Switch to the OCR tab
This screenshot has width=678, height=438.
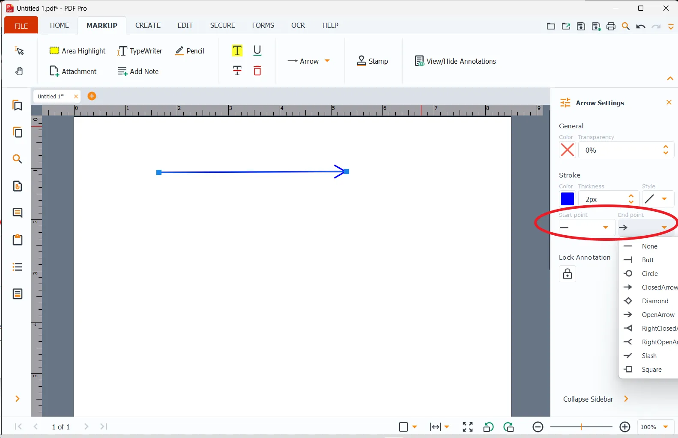click(x=298, y=26)
